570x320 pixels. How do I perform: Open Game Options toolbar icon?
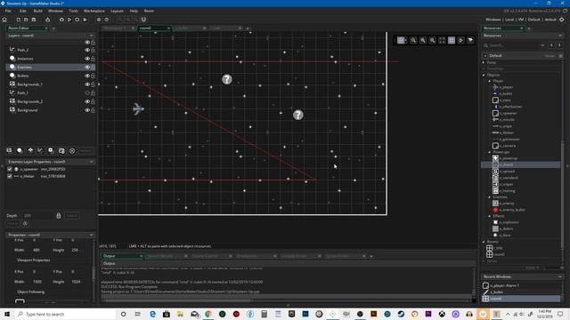[x=99, y=20]
